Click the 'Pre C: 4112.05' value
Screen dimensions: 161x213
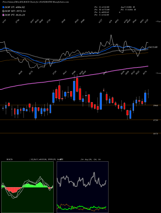(x=102, y=15)
